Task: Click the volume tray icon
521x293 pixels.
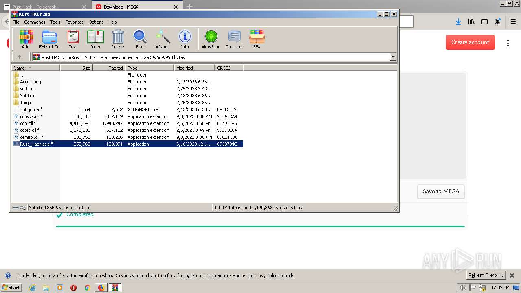Action: click(463, 288)
